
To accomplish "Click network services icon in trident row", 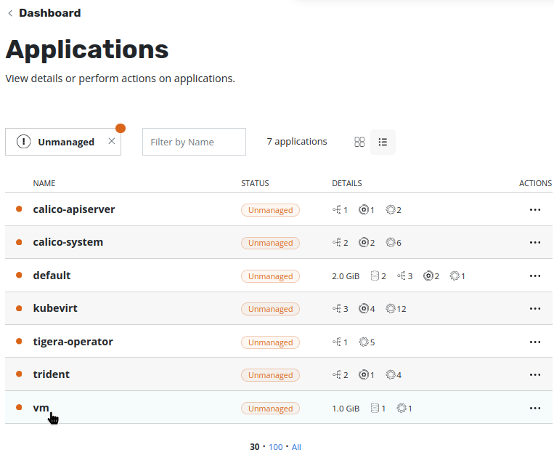I will pos(337,375).
